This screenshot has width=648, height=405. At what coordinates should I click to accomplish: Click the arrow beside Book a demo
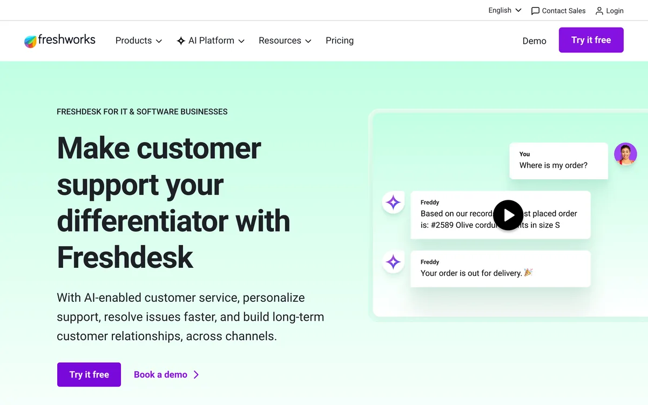click(x=196, y=375)
